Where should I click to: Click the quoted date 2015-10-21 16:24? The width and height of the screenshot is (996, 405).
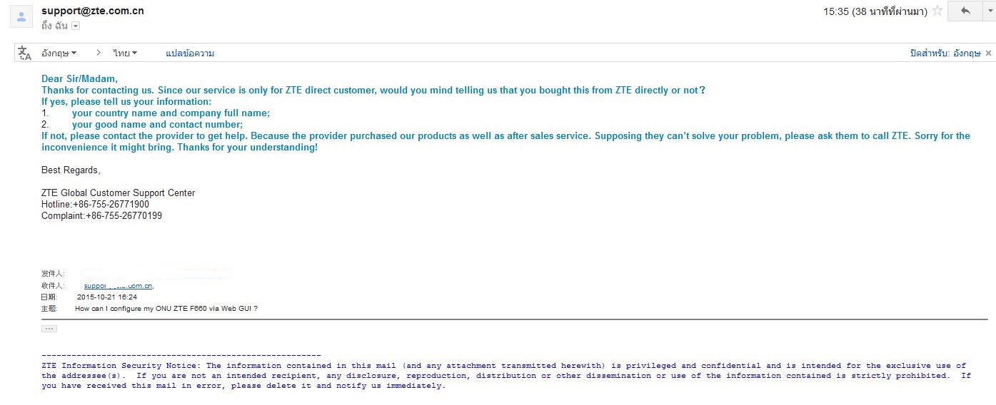click(107, 297)
